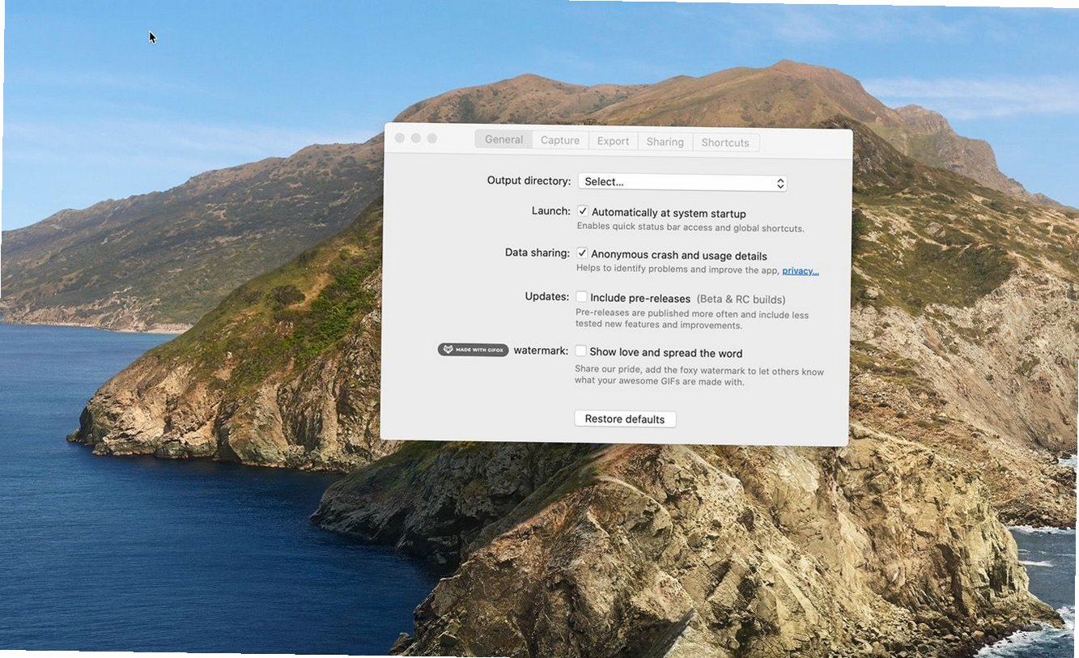Click the 'Data sharing:' label
1079x658 pixels.
[537, 253]
